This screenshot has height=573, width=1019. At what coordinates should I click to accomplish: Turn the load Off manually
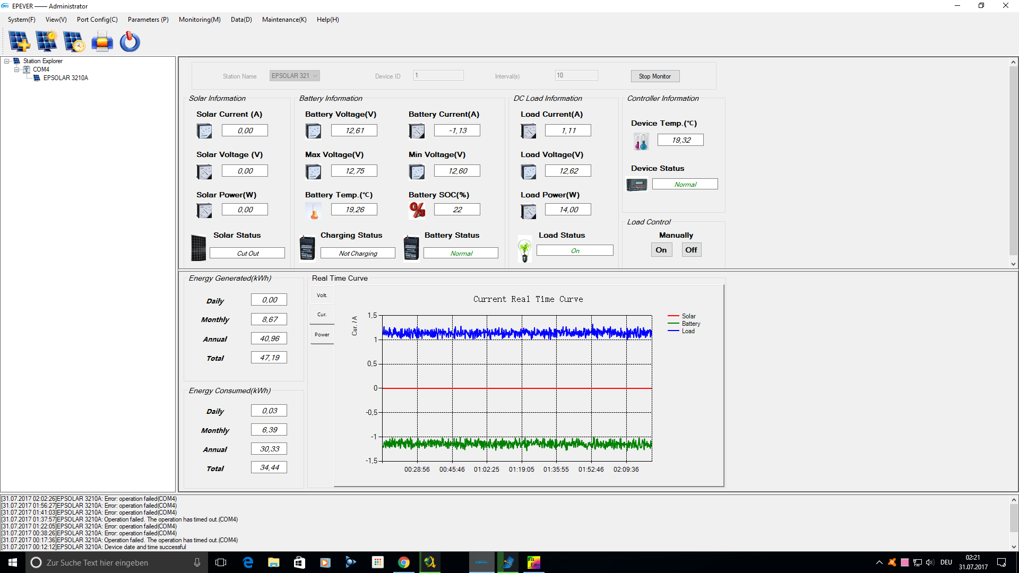click(x=691, y=250)
